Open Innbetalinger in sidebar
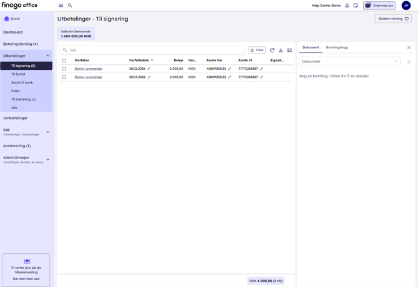This screenshot has width=418, height=287. click(x=15, y=118)
